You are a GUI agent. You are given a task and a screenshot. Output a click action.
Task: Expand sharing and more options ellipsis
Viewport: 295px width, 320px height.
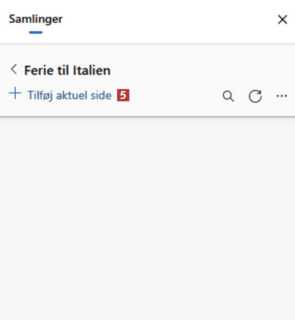(x=281, y=96)
